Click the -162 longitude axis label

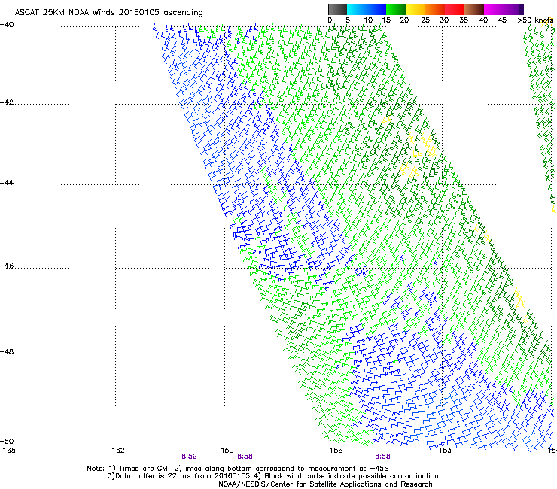tap(115, 451)
